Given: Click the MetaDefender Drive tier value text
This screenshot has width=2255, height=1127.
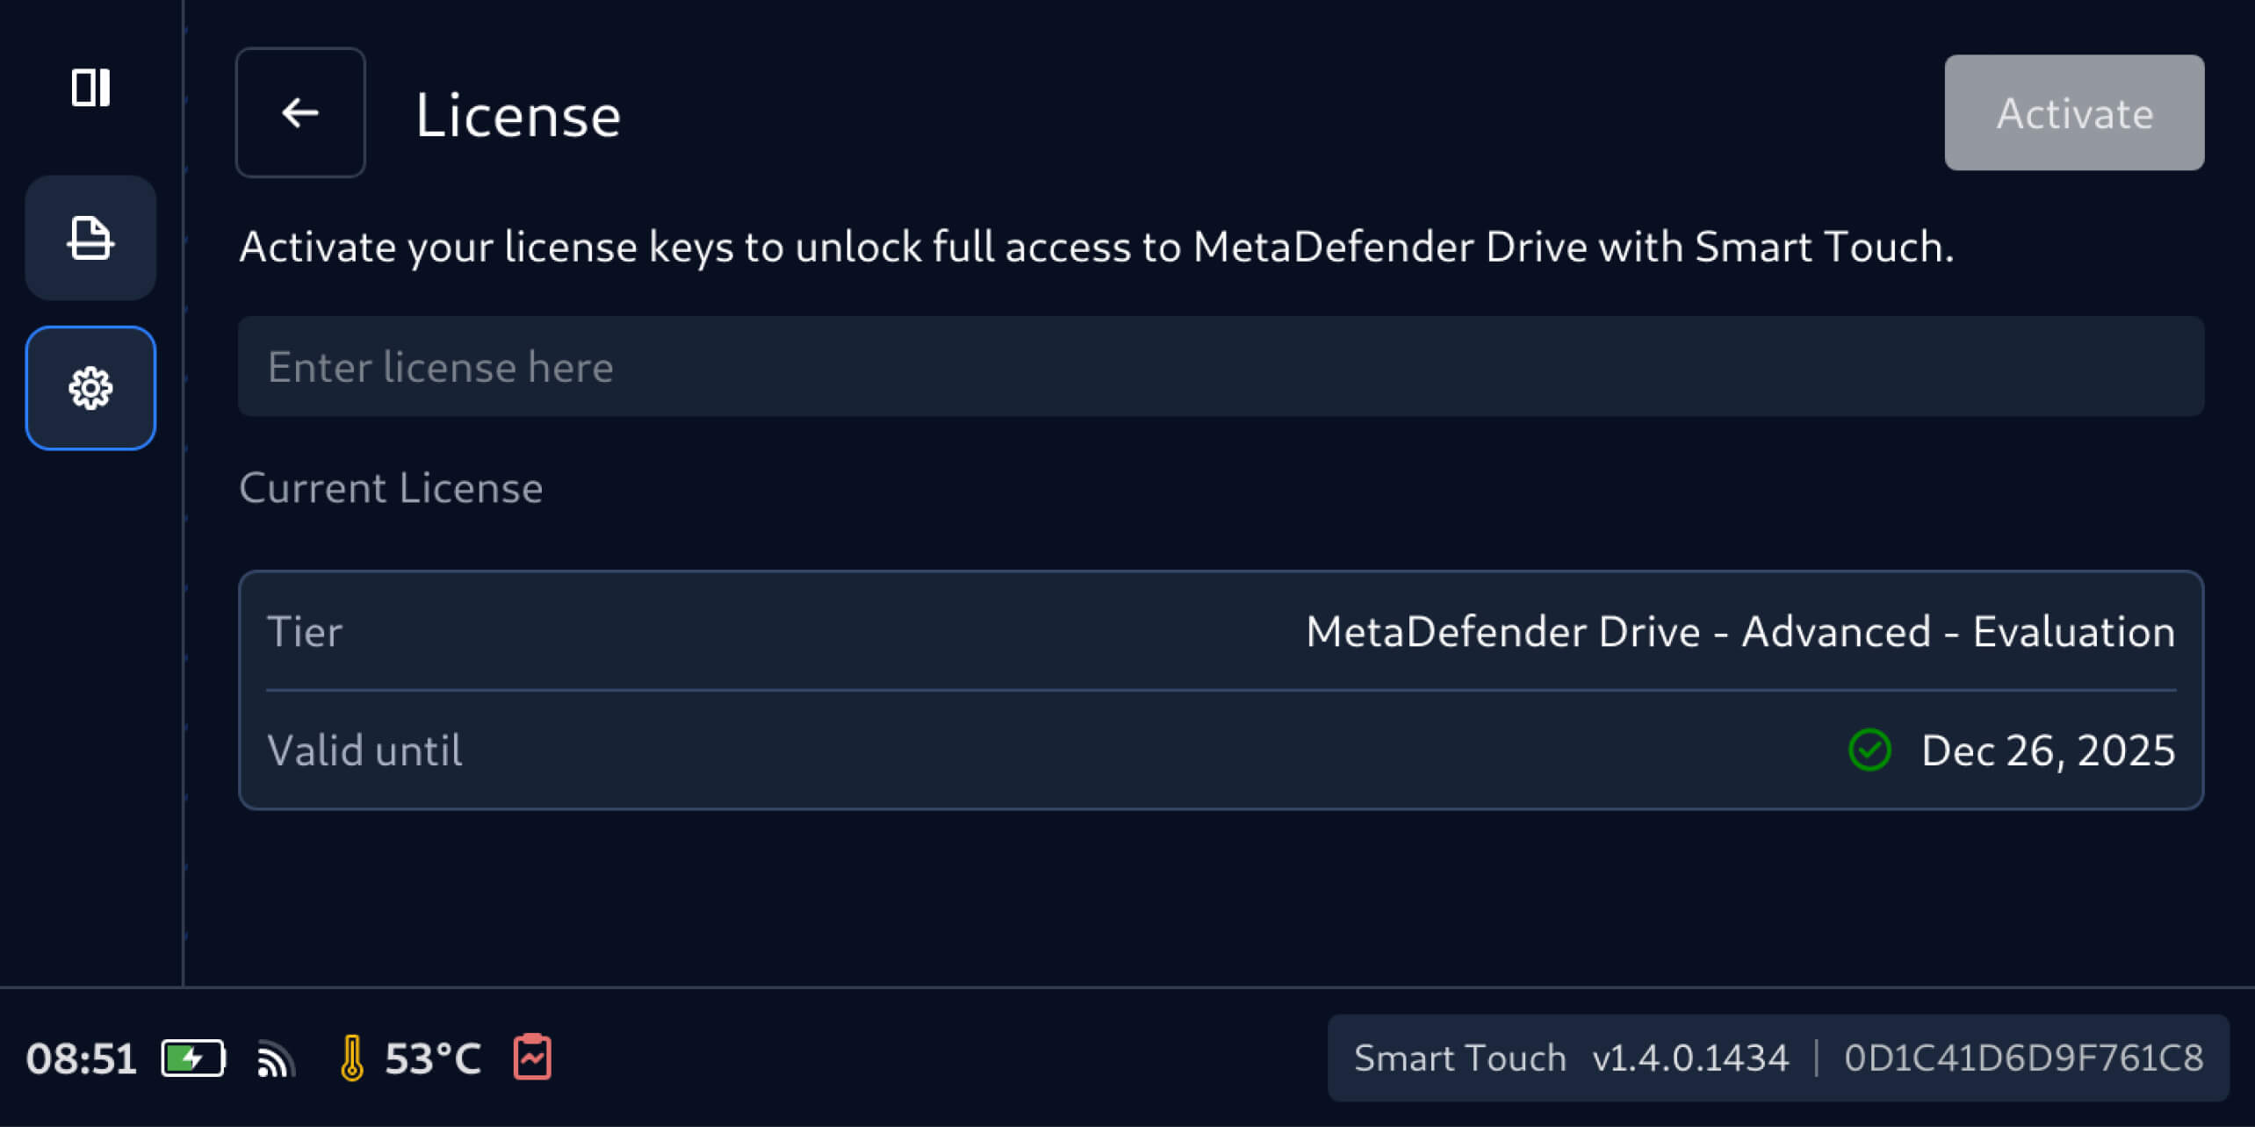Looking at the screenshot, I should pos(1740,631).
